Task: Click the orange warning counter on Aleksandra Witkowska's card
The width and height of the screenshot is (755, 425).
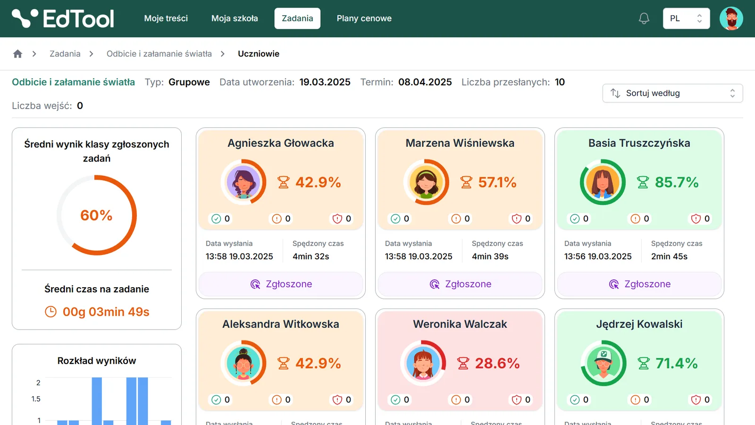Action: tap(281, 400)
